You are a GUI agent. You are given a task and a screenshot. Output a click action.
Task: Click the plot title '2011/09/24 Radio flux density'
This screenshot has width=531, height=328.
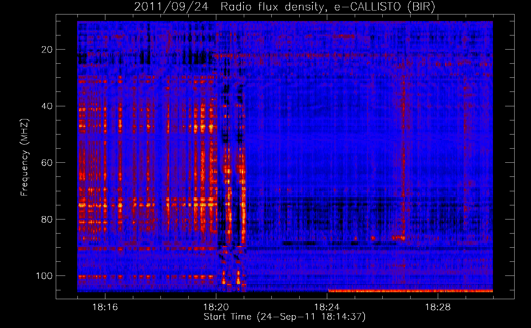tap(285, 7)
